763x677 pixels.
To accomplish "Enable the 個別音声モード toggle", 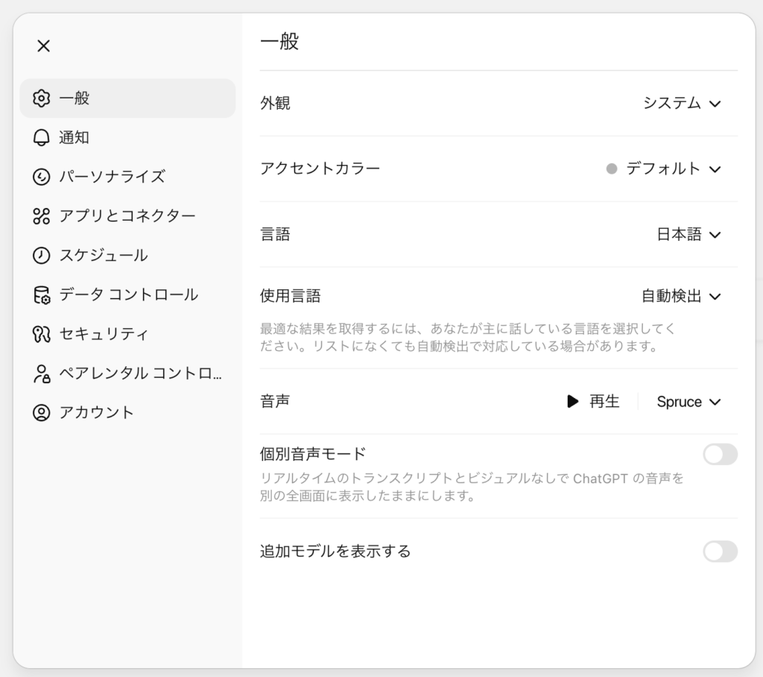I will [720, 454].
